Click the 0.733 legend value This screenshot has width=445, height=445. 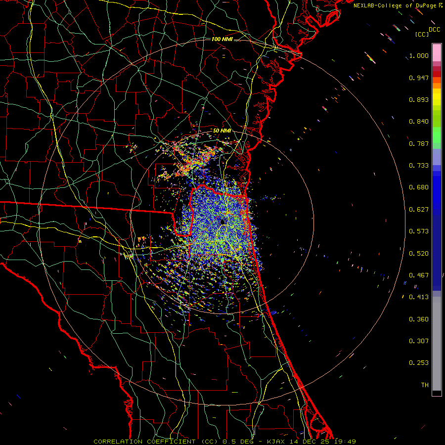[419, 166]
